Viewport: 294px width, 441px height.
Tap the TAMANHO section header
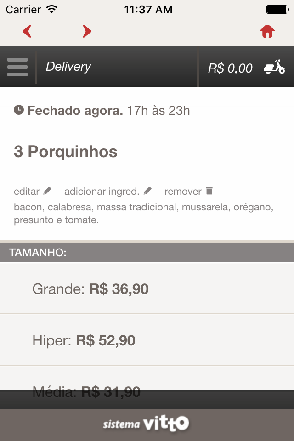[147, 252]
